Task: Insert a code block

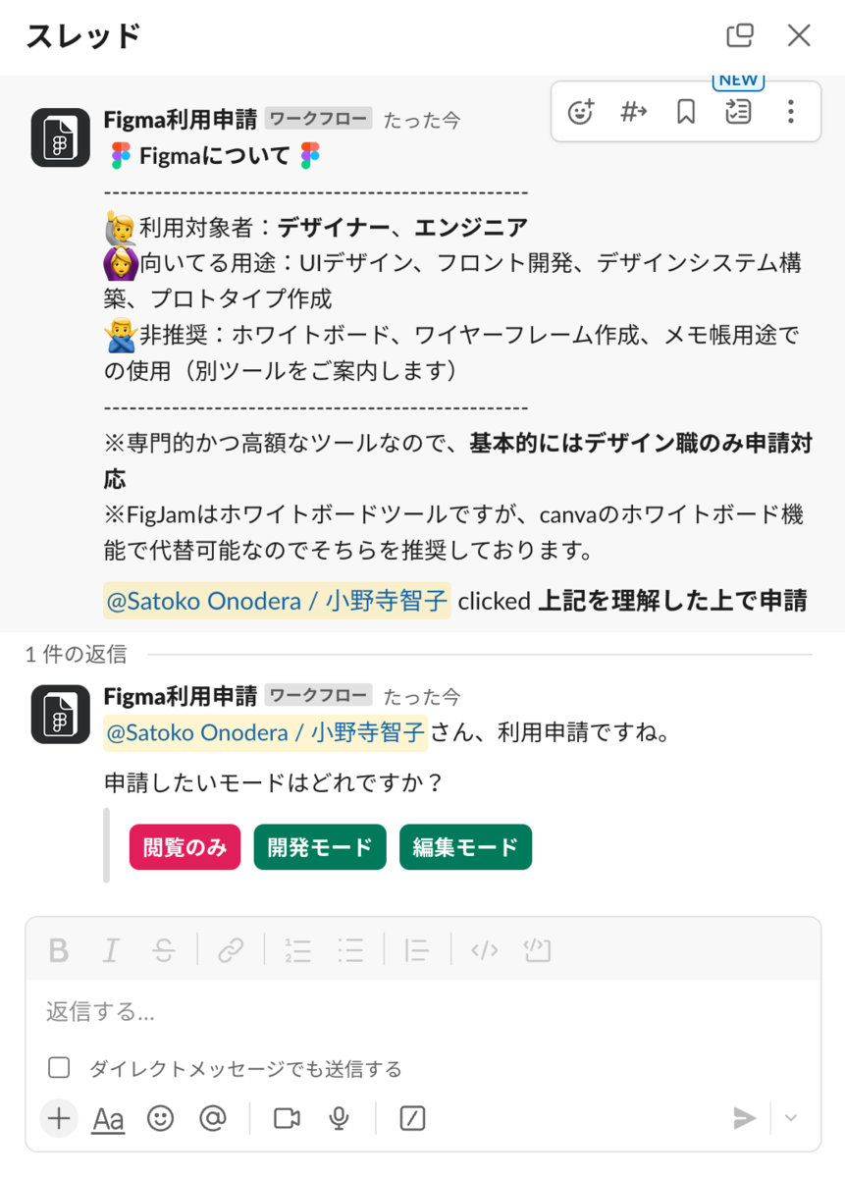Action: pos(538,950)
